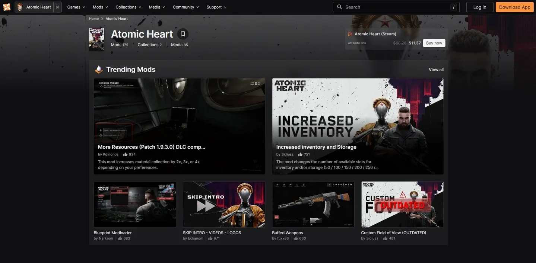This screenshot has height=263, width=536.
Task: Click the Atomic Heart (Steam) store label
Action: tap(375, 34)
